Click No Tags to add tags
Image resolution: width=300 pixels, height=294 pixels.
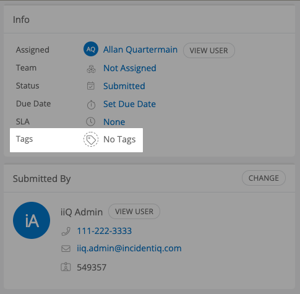tap(119, 140)
